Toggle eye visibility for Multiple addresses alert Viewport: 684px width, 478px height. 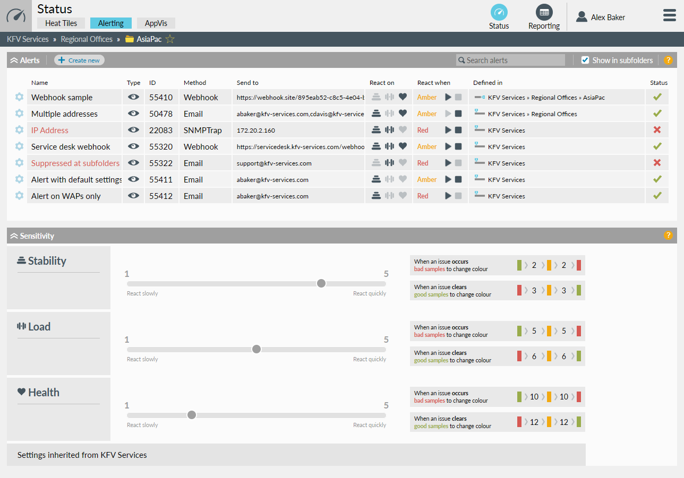134,114
